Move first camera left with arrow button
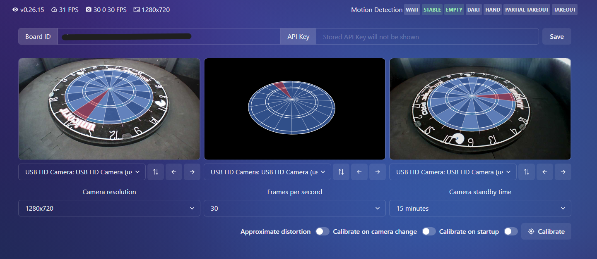This screenshot has height=259, width=597. tap(174, 172)
